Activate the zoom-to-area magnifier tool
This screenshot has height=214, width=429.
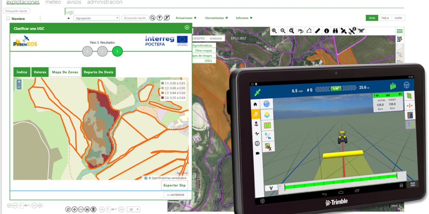[x=292, y=31]
